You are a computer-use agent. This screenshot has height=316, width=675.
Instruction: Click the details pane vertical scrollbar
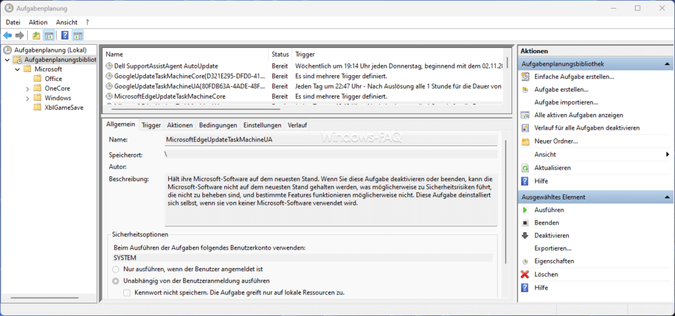(x=506, y=201)
